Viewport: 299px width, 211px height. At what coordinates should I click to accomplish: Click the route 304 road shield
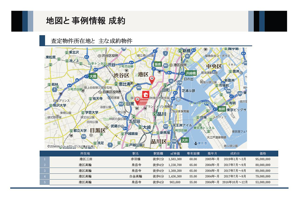point(228,91)
